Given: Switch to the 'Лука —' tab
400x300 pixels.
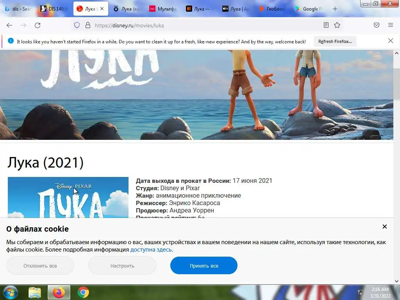Looking at the screenshot, I should pyautogui.click(x=200, y=9).
